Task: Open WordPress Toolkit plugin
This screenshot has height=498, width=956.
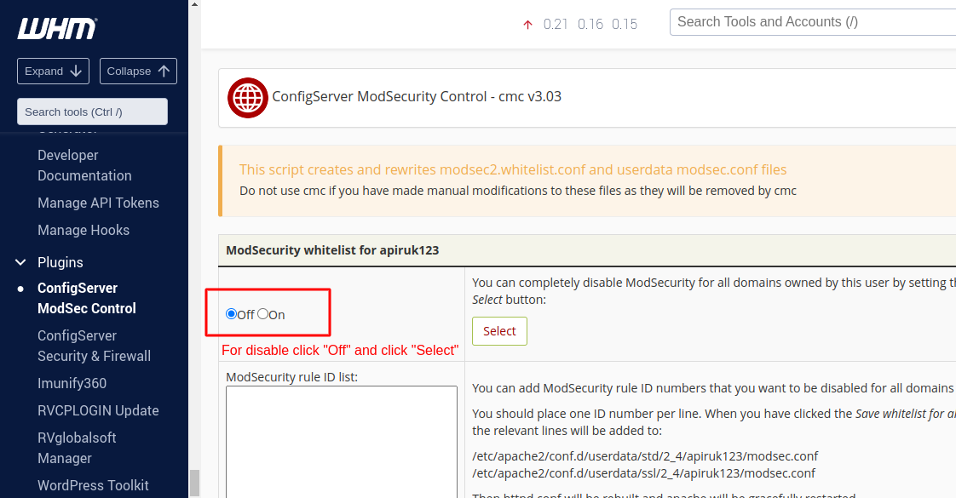Action: point(93,486)
